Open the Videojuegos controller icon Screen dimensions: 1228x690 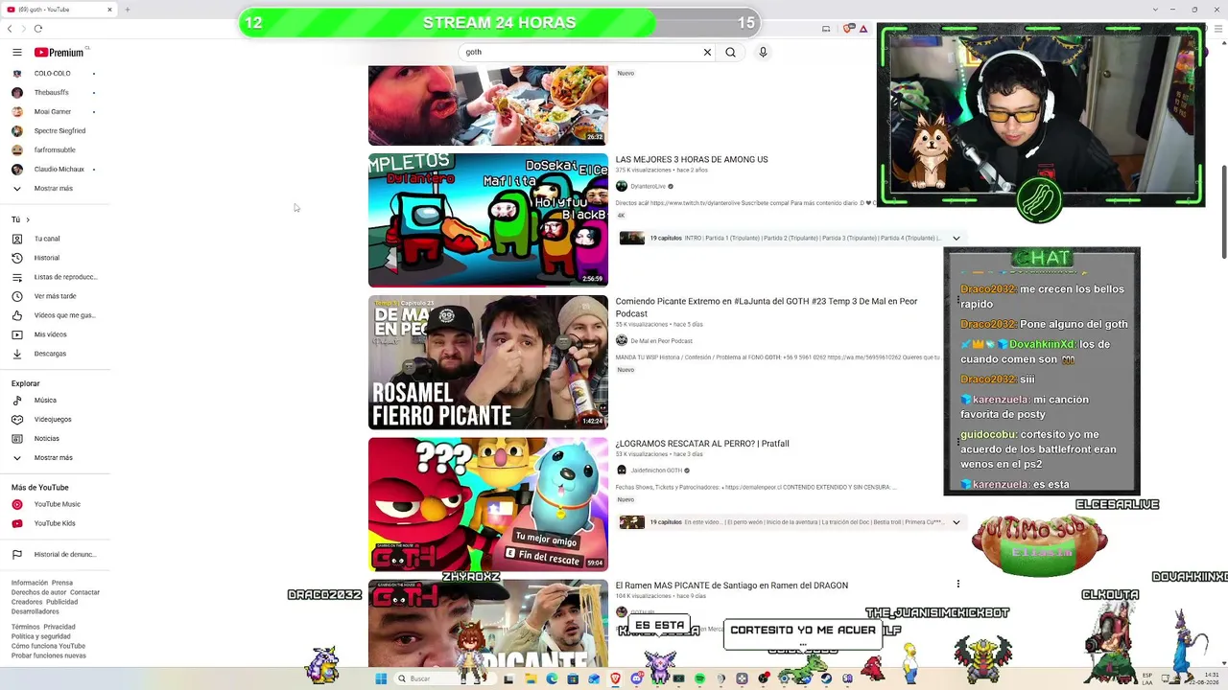(x=17, y=420)
